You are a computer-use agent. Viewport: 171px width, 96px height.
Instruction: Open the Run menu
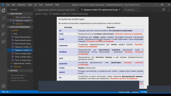pos(41,5)
